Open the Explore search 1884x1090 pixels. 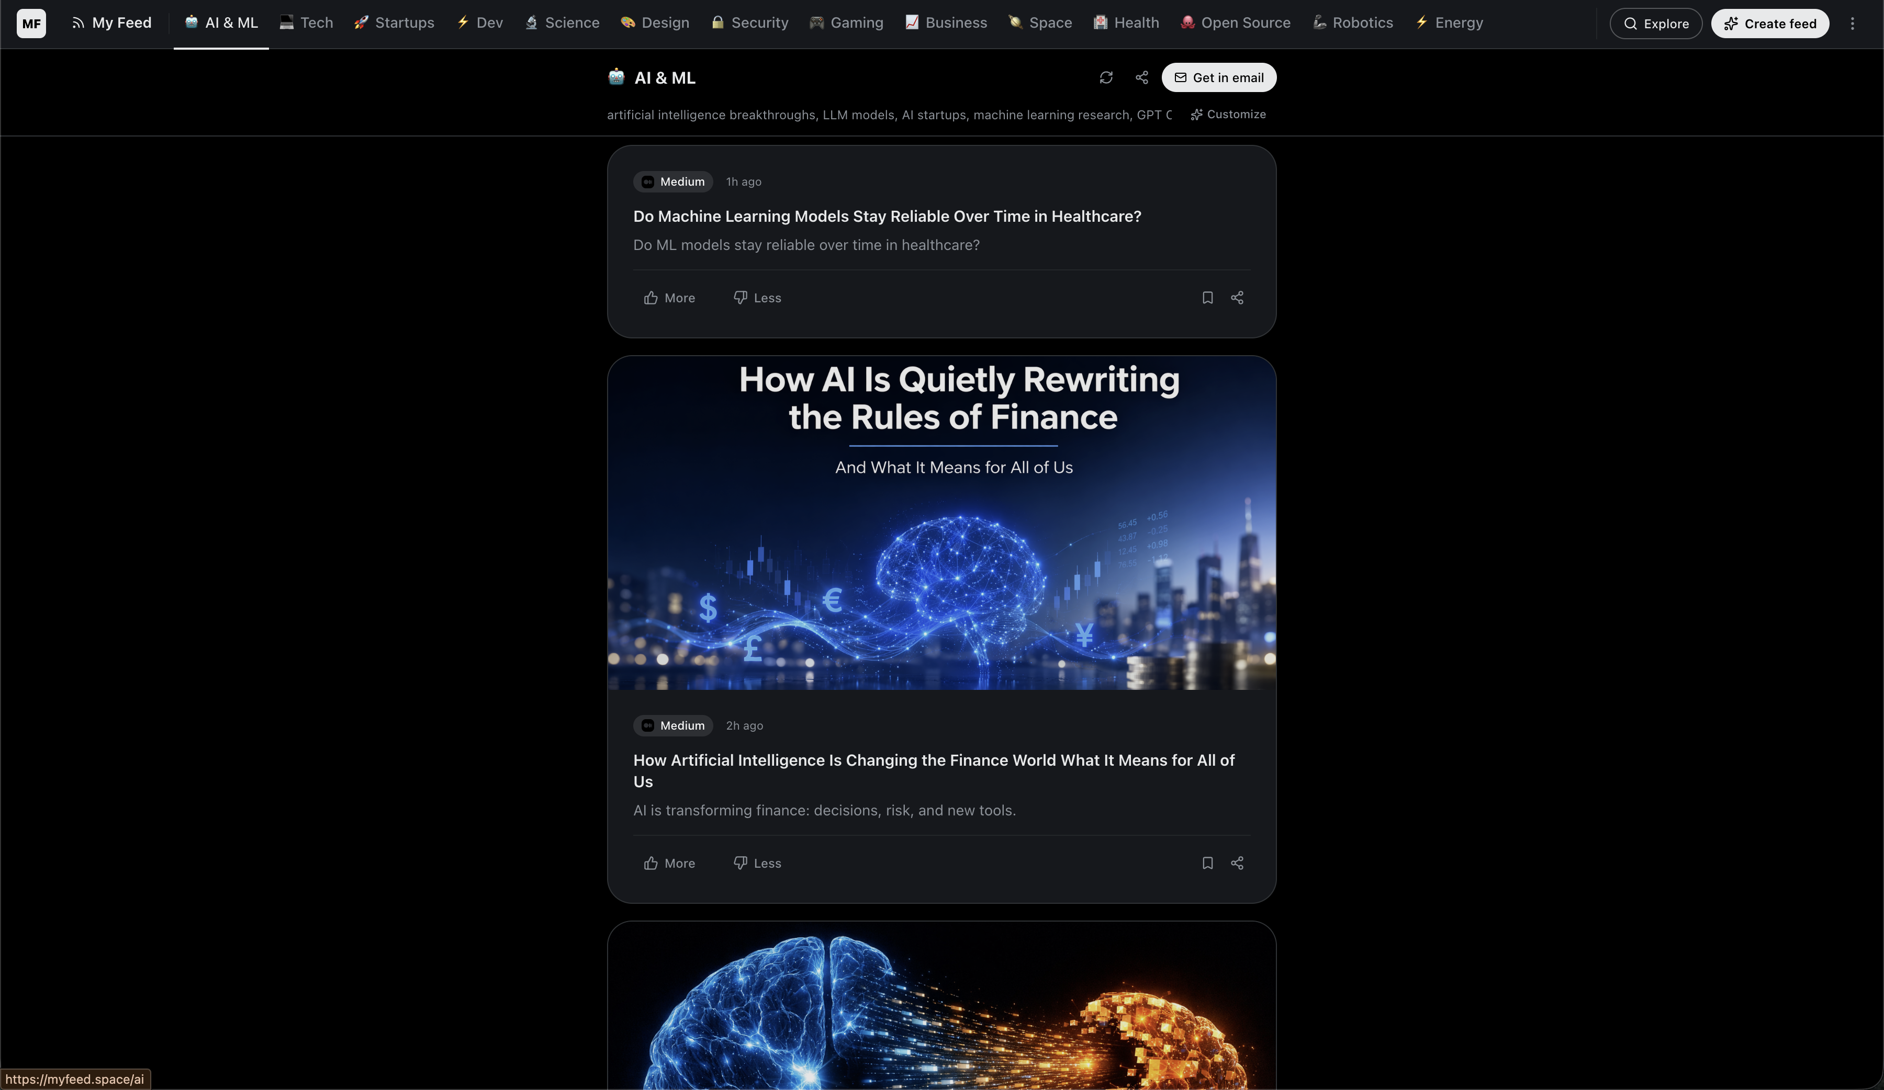coord(1655,23)
